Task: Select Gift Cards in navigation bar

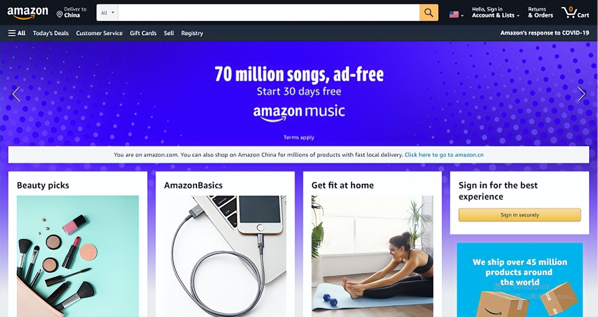Action: point(143,33)
